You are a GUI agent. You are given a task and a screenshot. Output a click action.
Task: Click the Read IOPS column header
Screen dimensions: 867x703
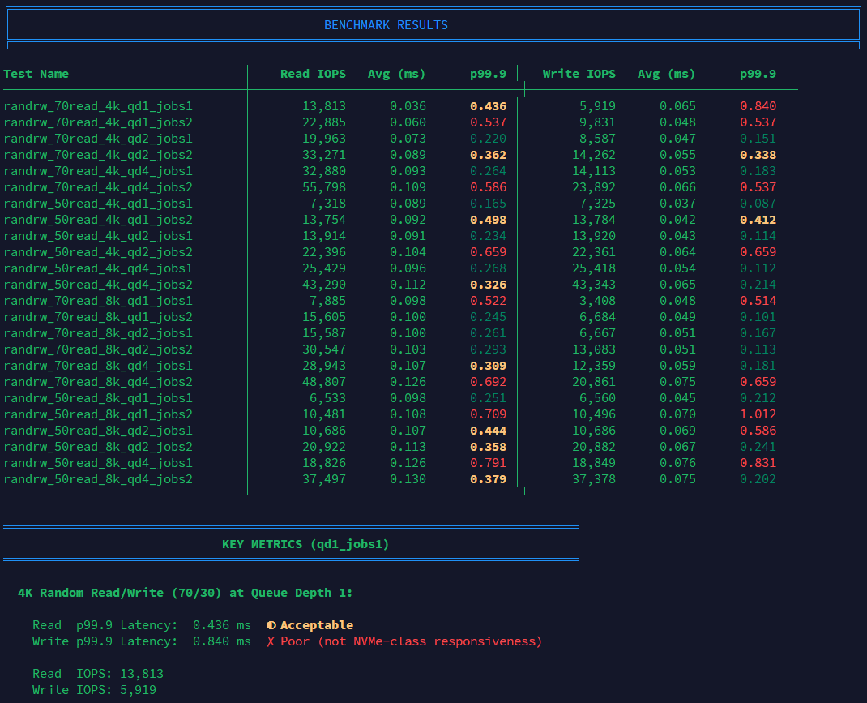coord(313,74)
